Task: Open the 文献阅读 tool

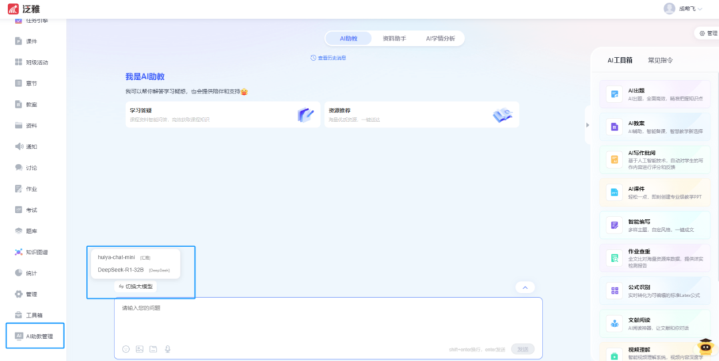Action: (x=655, y=324)
